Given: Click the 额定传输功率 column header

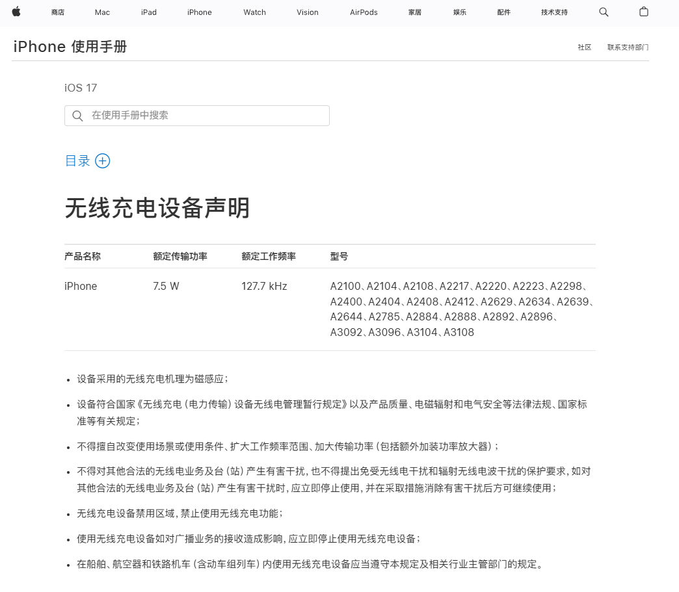Looking at the screenshot, I should (180, 256).
